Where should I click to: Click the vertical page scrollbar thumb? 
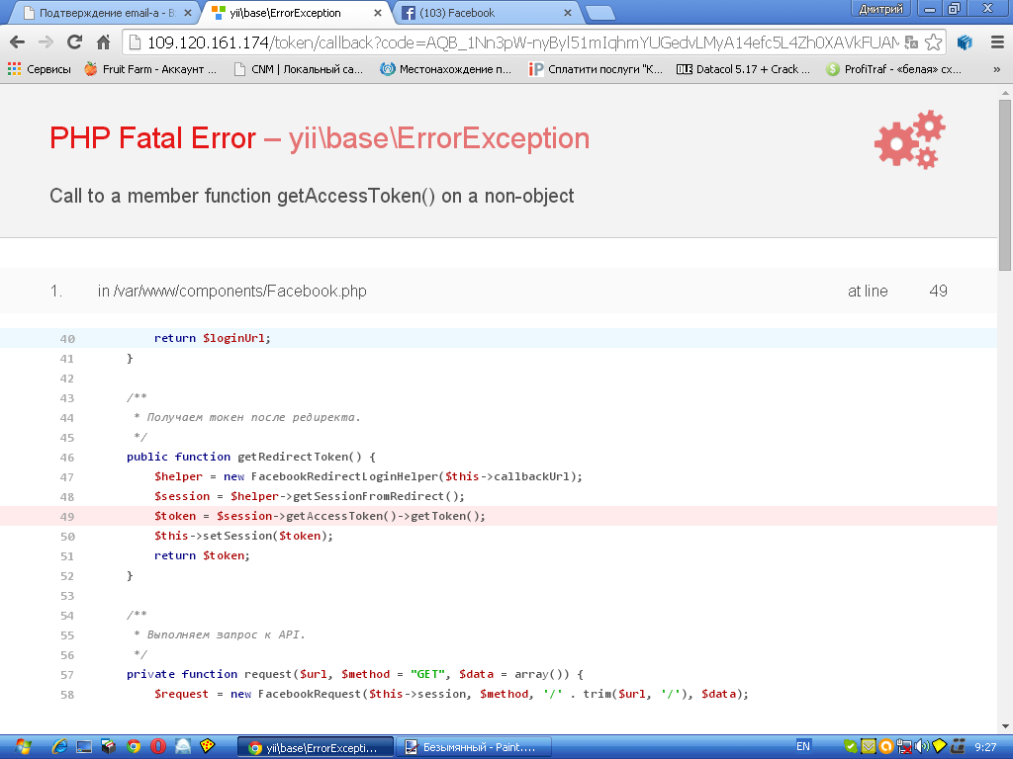[x=1005, y=184]
